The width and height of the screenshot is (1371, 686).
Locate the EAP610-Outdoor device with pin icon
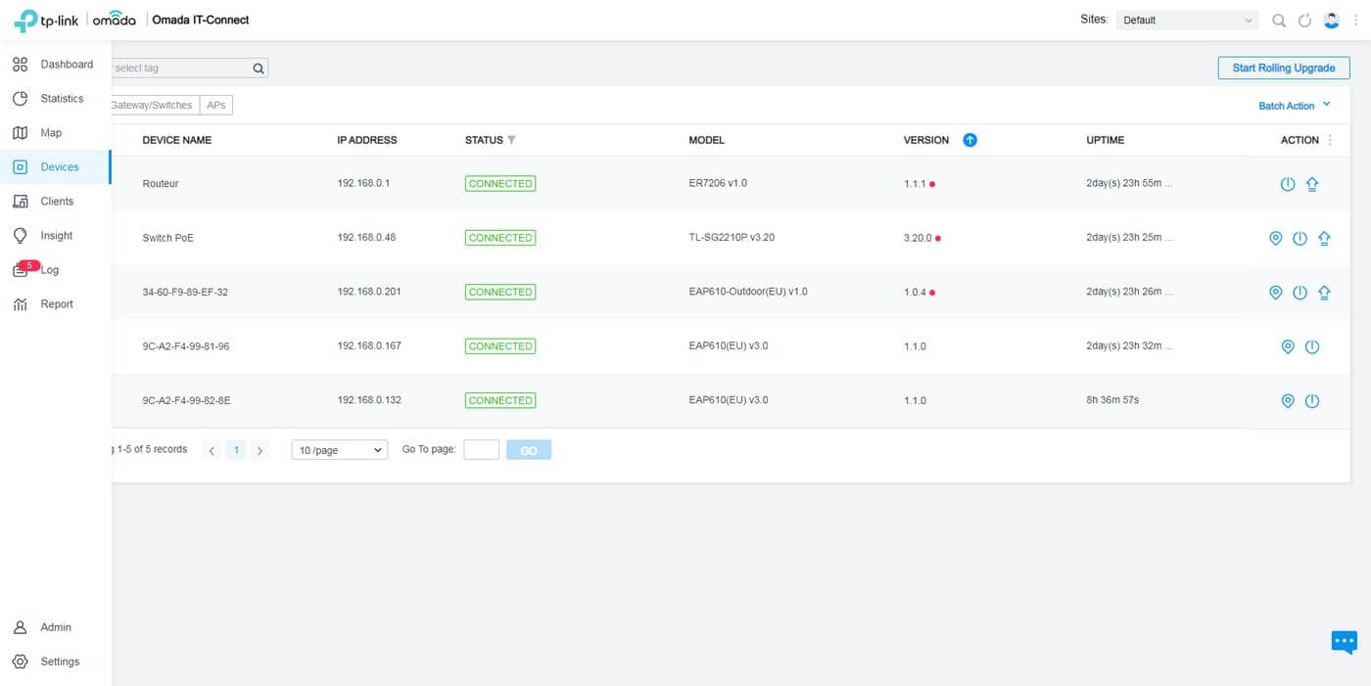click(x=1275, y=293)
